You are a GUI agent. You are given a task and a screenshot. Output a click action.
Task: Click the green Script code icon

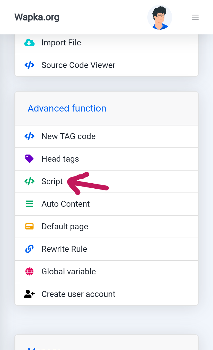coord(29,182)
